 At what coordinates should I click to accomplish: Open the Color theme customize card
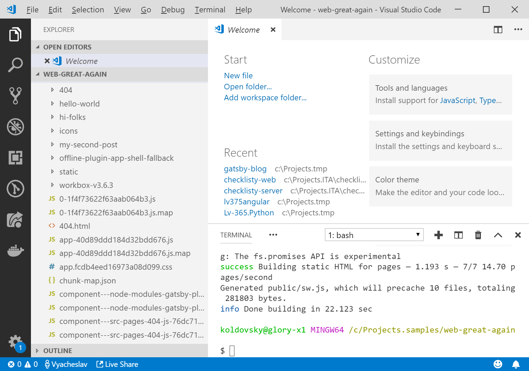(440, 186)
